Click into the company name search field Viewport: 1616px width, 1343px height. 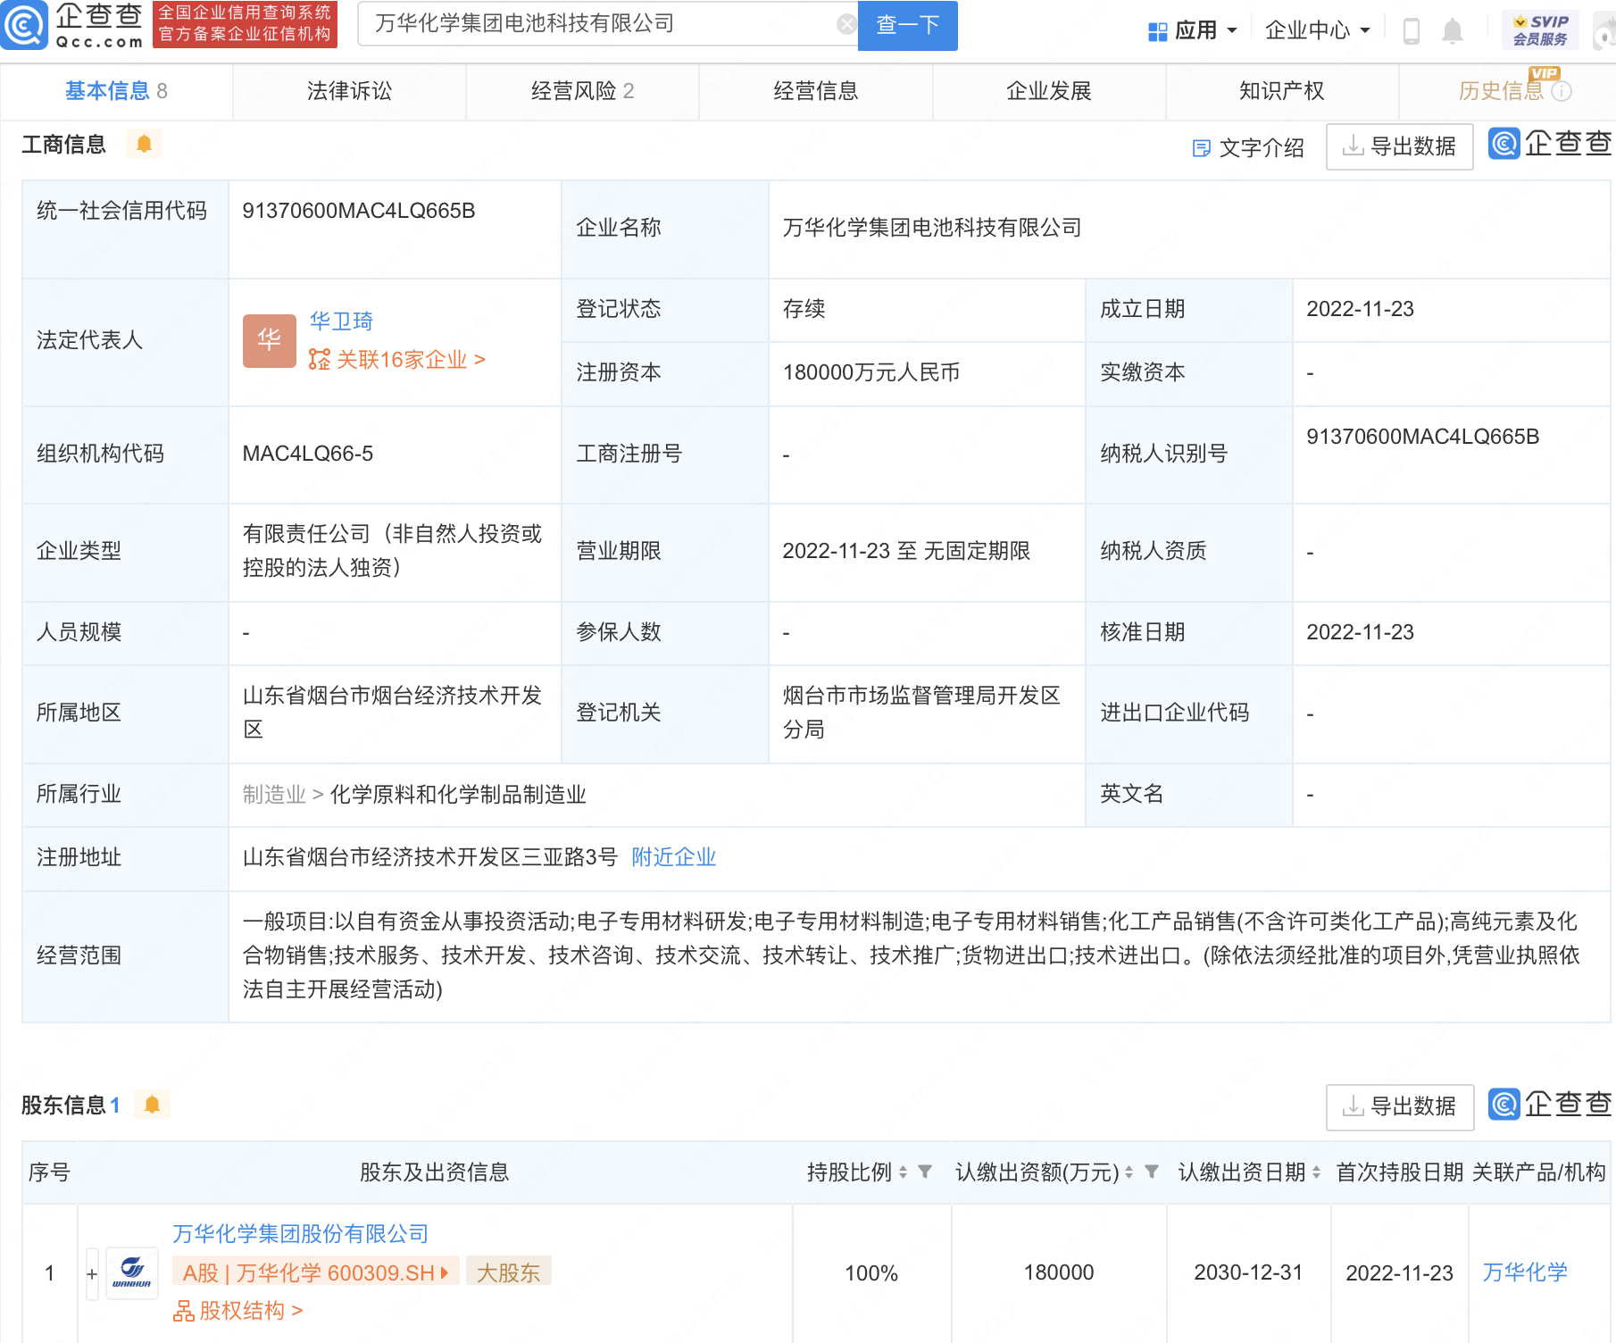click(598, 24)
